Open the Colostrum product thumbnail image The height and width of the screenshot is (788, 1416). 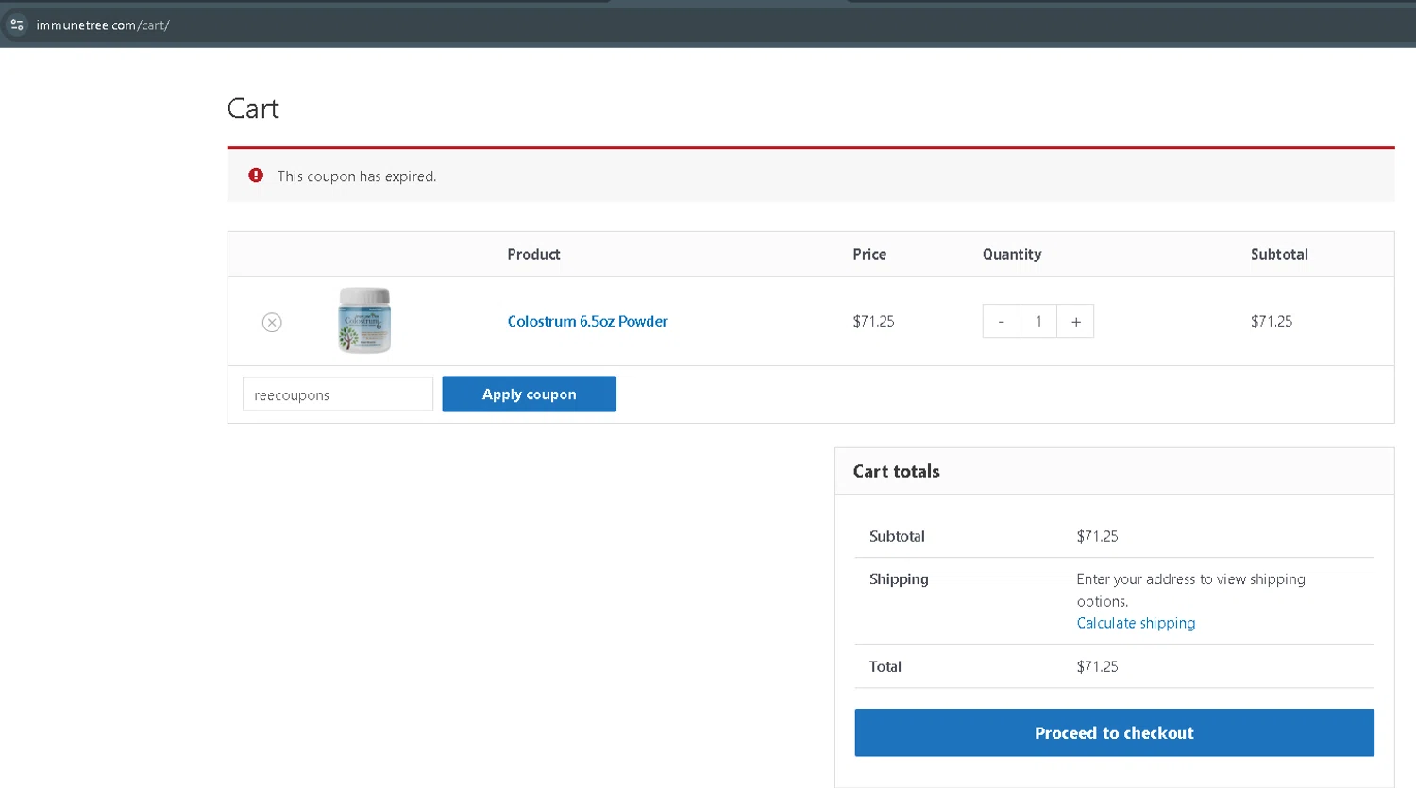coord(364,321)
